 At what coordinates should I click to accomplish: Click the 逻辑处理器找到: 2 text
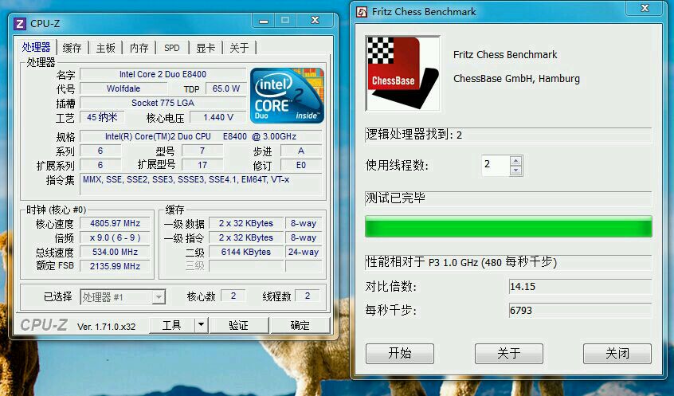click(413, 135)
